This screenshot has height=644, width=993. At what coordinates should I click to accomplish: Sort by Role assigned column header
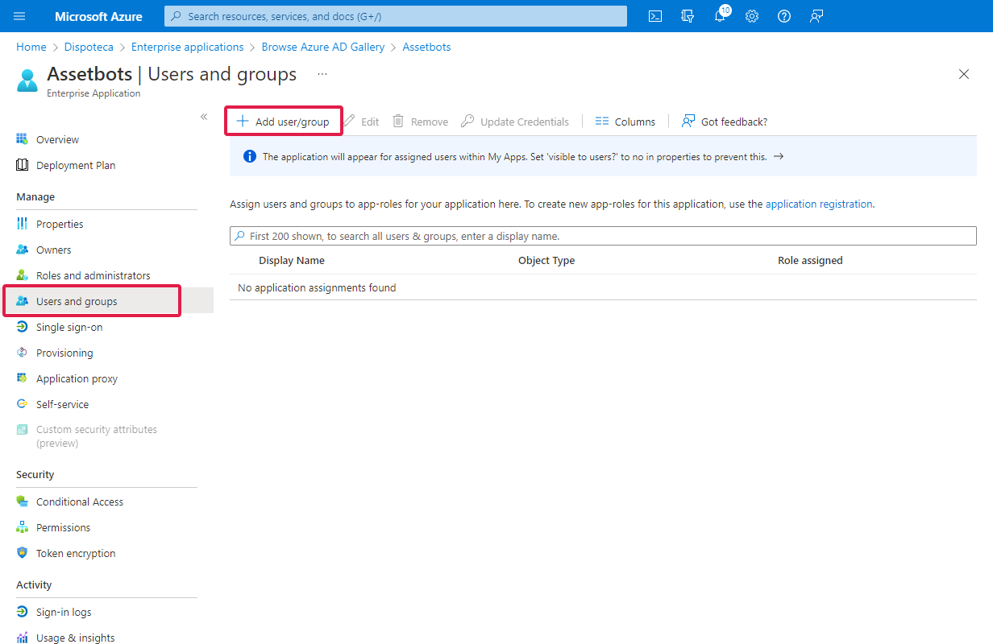(x=810, y=260)
